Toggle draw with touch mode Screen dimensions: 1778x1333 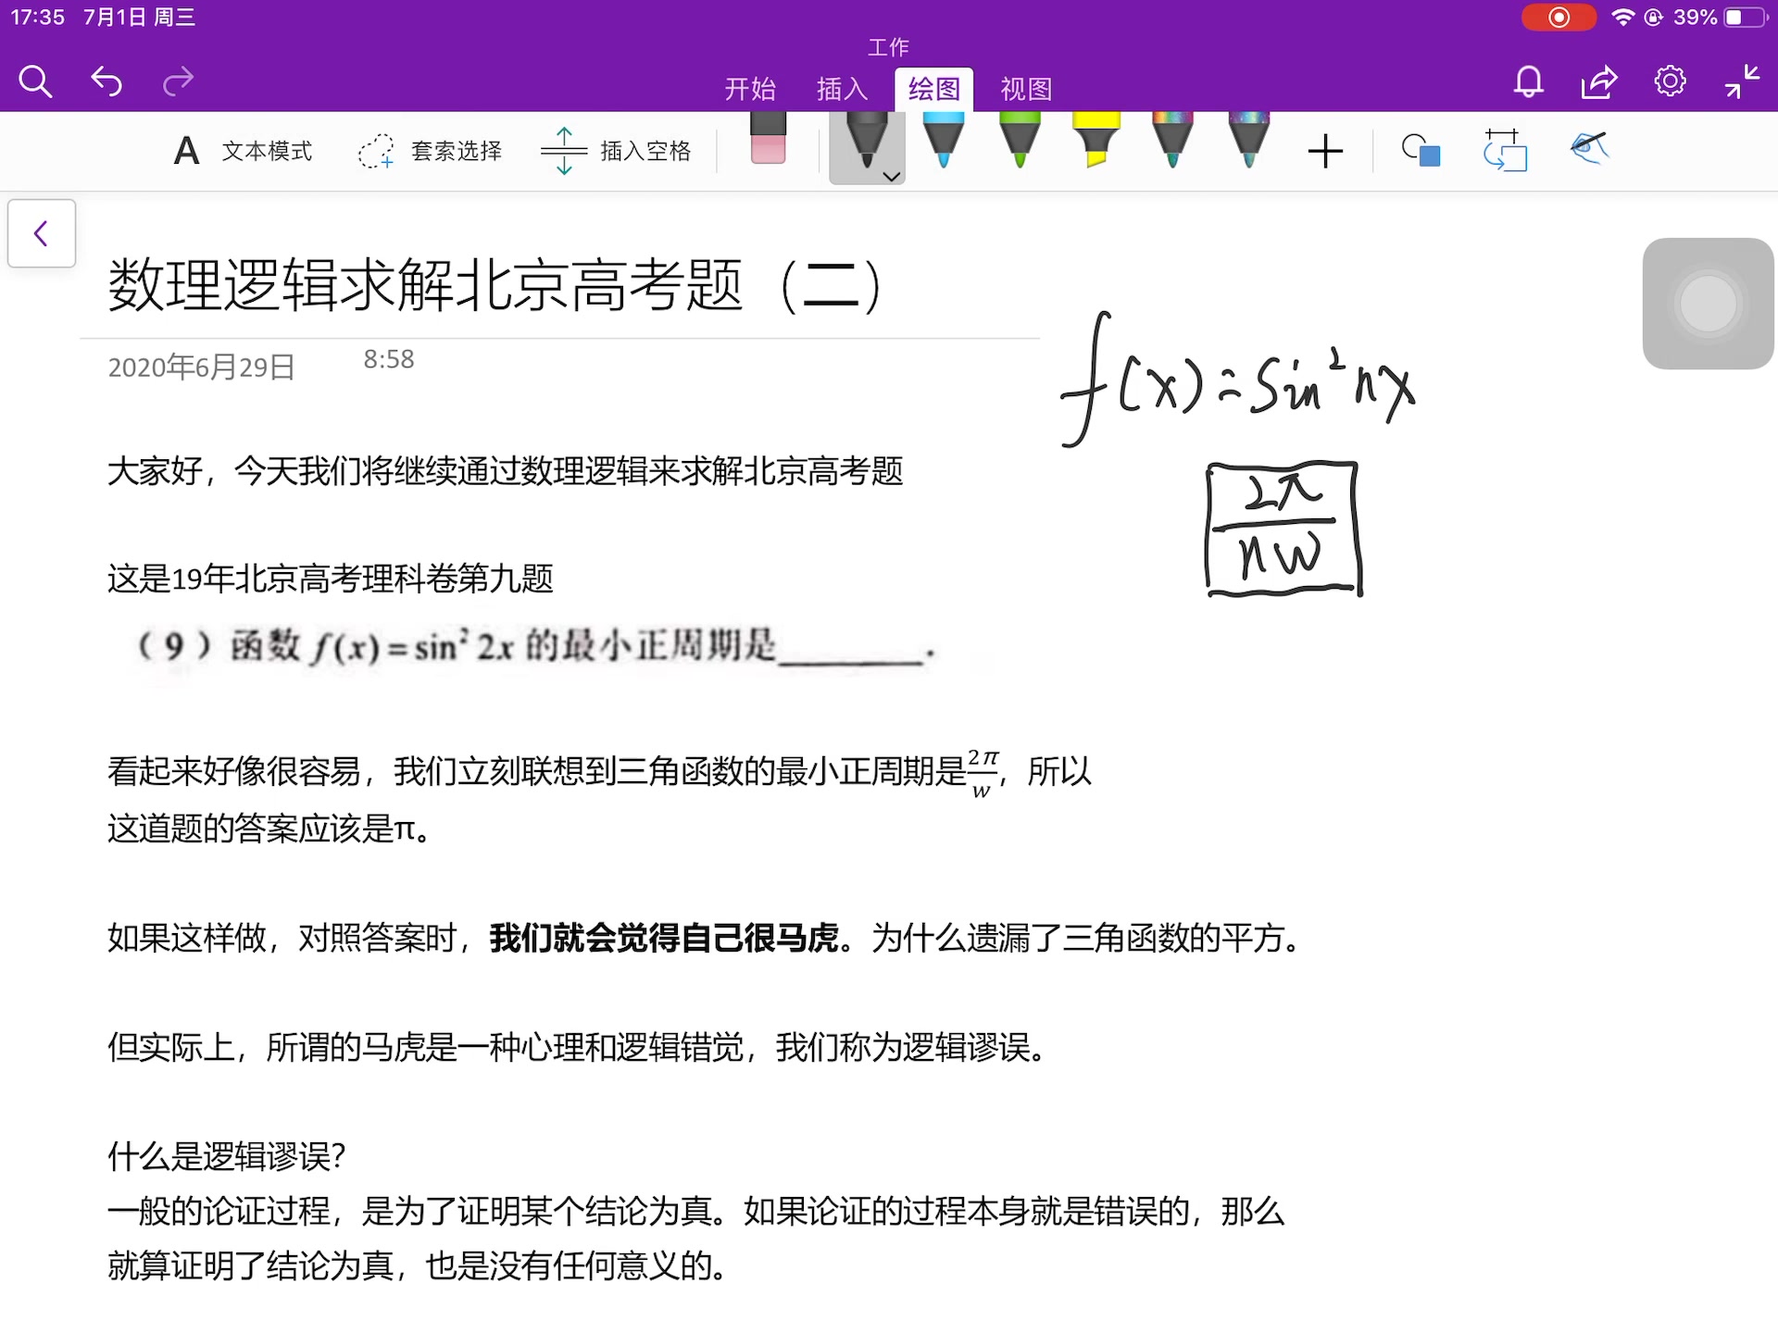click(x=1589, y=148)
